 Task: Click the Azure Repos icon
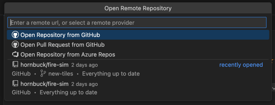15,55
